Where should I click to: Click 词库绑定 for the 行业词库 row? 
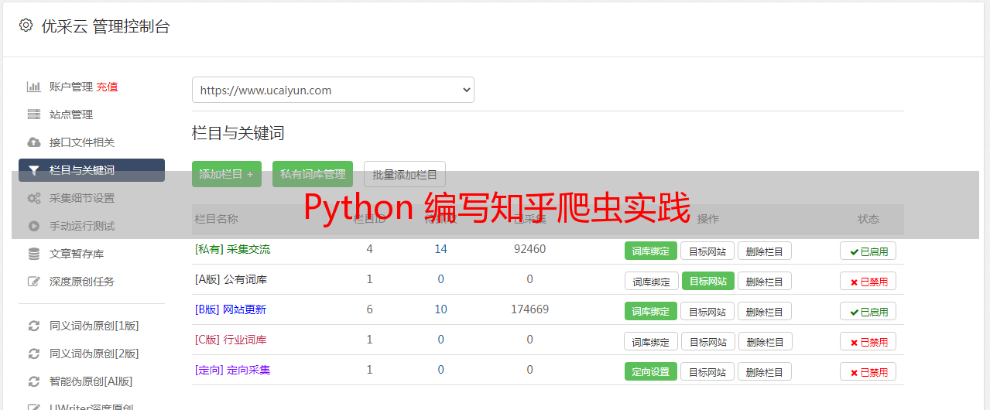(x=651, y=341)
